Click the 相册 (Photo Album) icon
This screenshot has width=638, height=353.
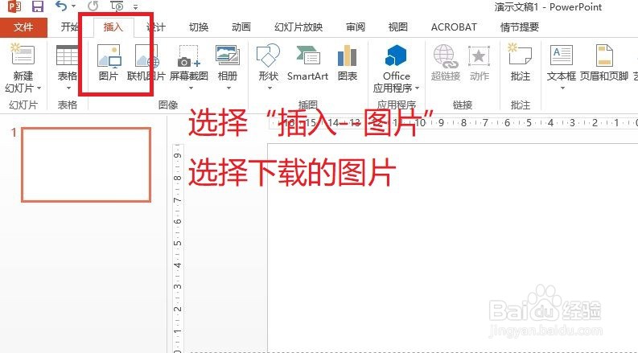point(228,55)
